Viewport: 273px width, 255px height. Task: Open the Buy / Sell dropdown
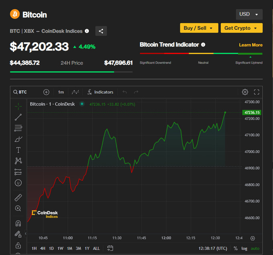pyautogui.click(x=199, y=28)
